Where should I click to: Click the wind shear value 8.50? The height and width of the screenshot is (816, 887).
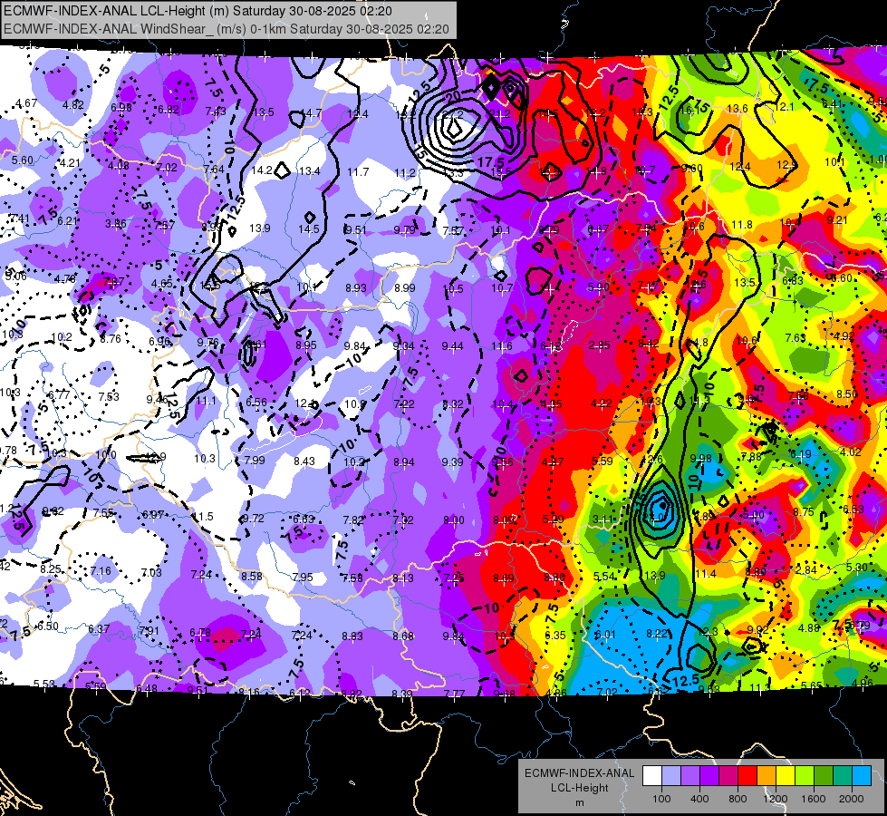pyautogui.click(x=847, y=394)
